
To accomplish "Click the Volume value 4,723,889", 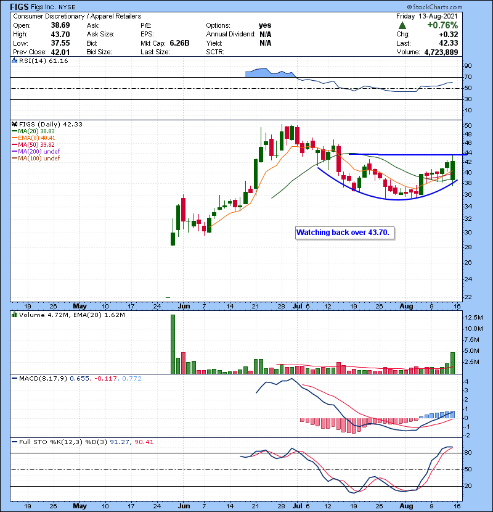I will (x=441, y=52).
